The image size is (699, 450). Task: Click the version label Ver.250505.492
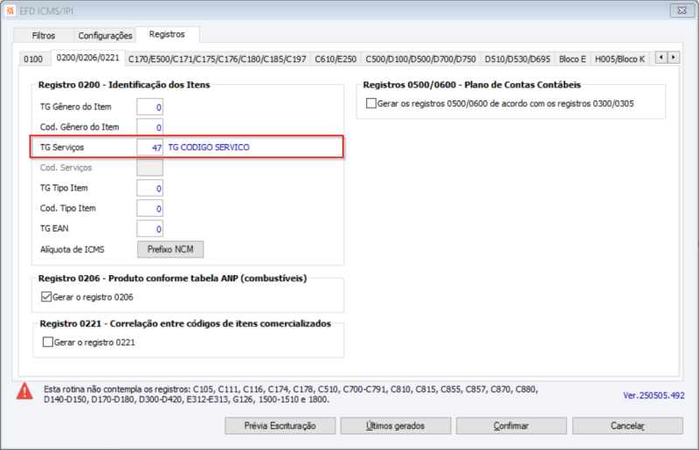[654, 395]
